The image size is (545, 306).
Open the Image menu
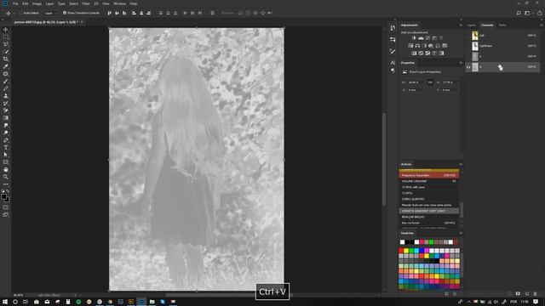(x=37, y=3)
